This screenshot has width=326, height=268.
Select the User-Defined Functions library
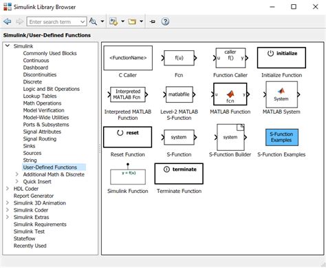(50, 167)
